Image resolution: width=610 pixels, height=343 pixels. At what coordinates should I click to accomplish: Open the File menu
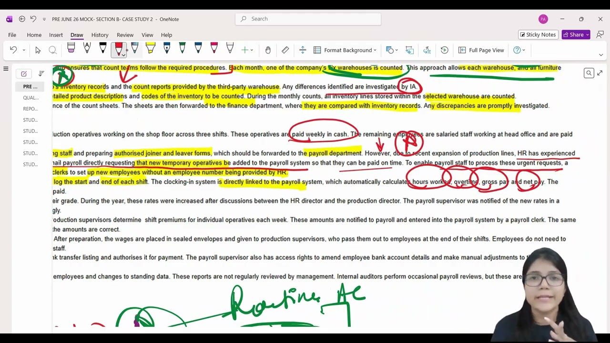point(12,35)
